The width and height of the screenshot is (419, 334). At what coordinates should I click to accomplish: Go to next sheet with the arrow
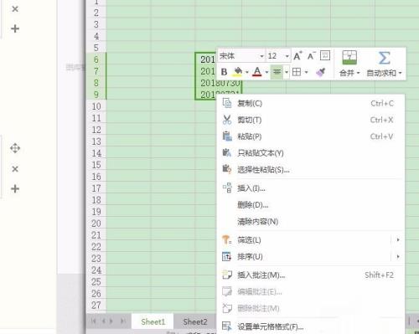pos(111,321)
